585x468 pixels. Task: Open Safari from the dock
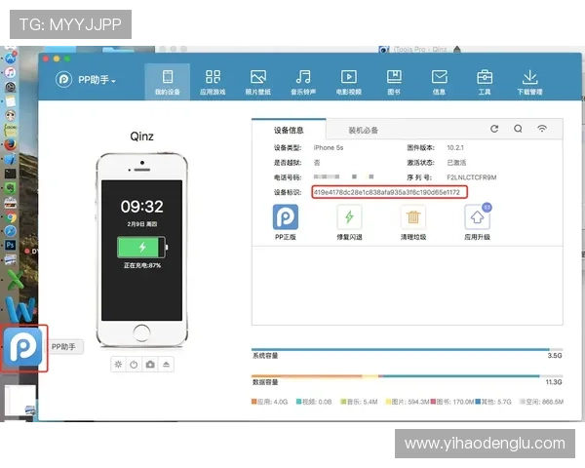[x=11, y=231]
